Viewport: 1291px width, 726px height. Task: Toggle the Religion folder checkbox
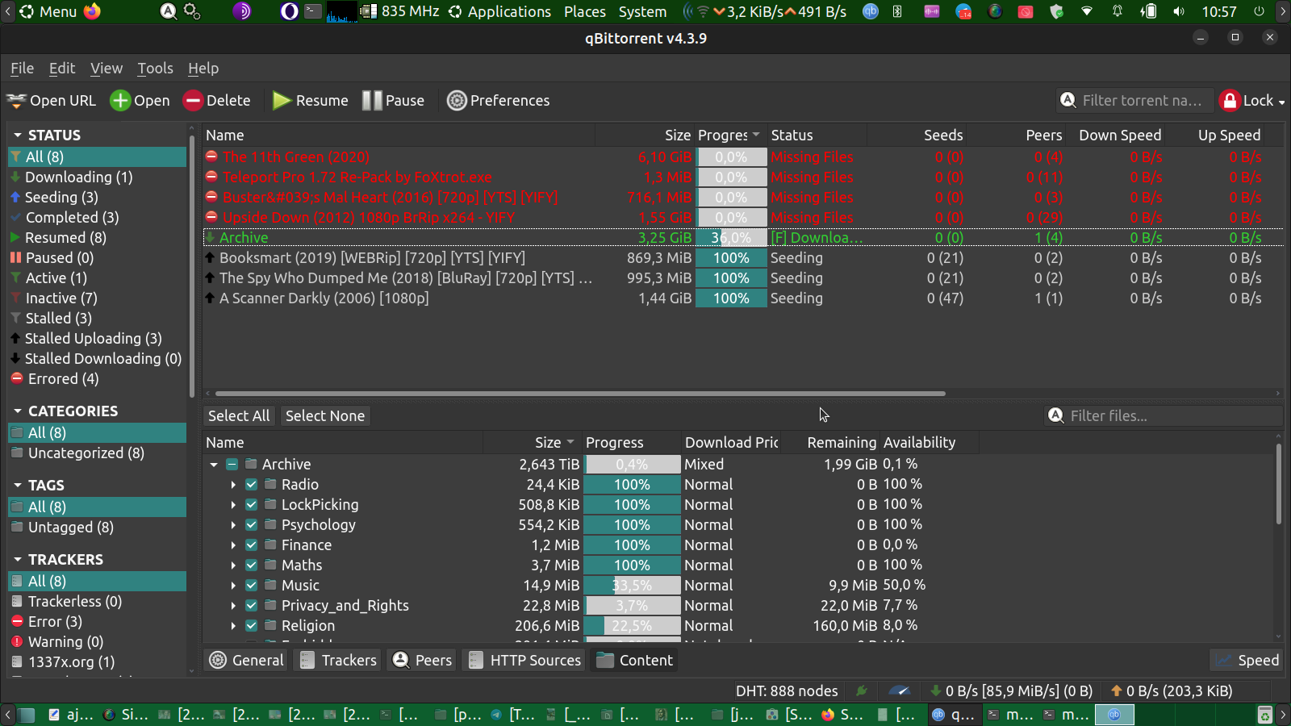pyautogui.click(x=252, y=626)
